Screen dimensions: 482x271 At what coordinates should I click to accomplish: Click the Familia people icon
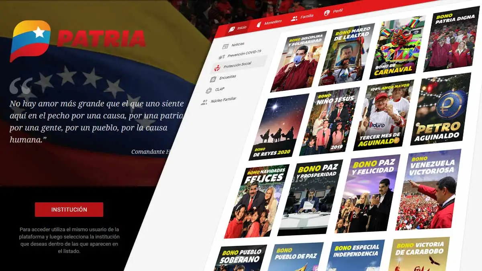[x=294, y=18]
